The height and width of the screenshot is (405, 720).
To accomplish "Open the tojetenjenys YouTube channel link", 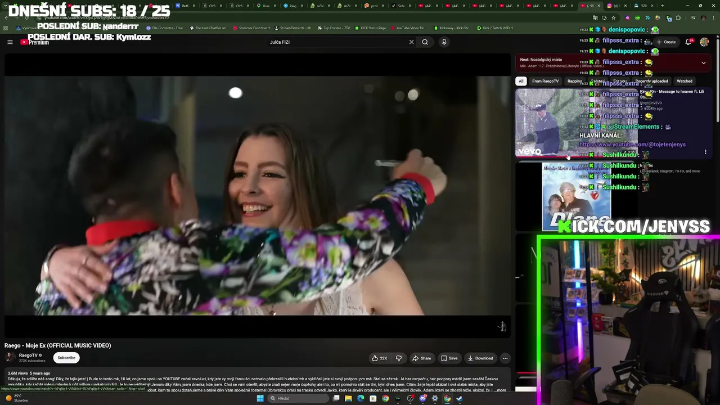I will [x=632, y=145].
